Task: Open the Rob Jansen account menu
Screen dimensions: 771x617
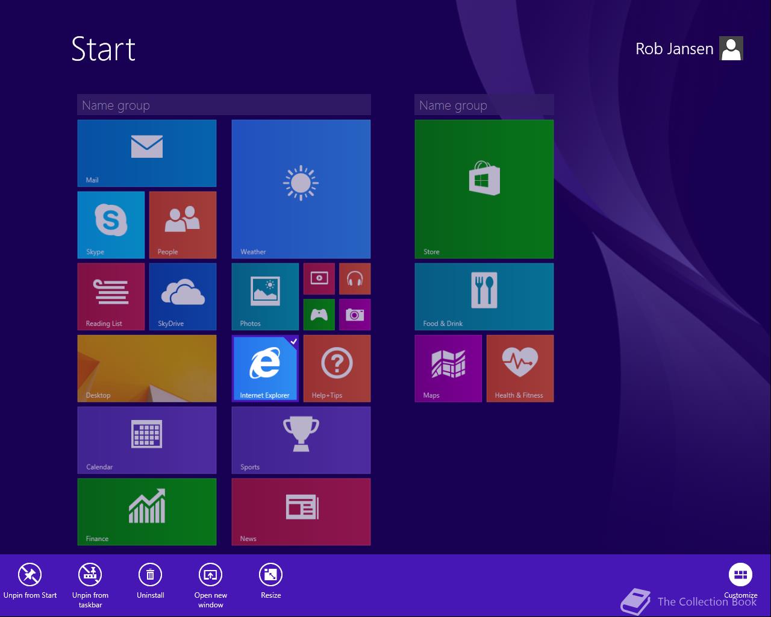Action: 689,48
